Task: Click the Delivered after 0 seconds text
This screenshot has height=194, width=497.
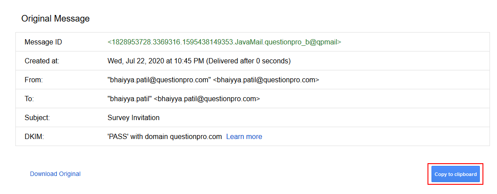Action: 248,61
